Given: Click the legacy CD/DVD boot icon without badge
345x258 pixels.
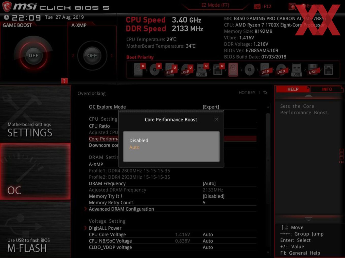Looking at the screenshot, I should pos(250,70).
